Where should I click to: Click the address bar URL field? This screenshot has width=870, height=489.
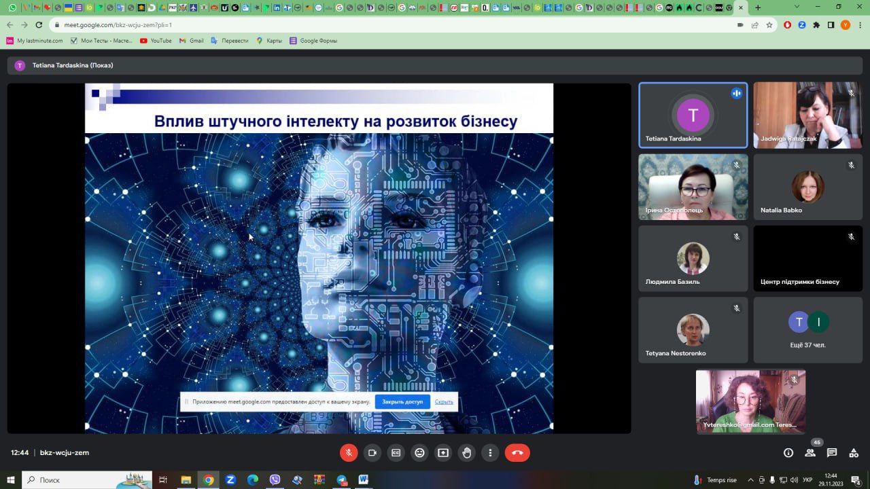[x=394, y=24]
